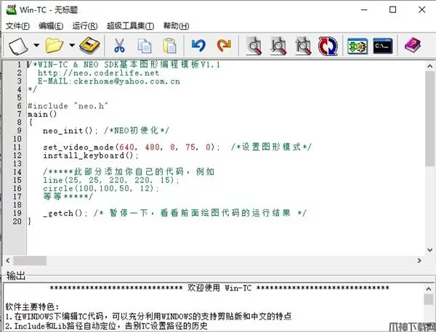Click the editor horizontal scrollbar thumb

pos(30,261)
